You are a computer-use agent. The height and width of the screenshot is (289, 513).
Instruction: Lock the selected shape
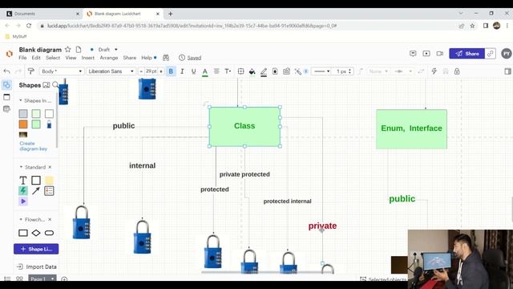point(457,71)
